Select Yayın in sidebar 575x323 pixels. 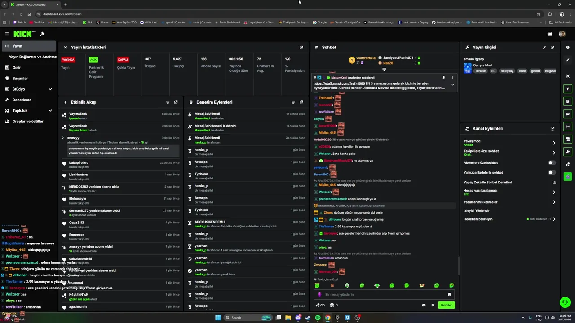[x=28, y=46]
